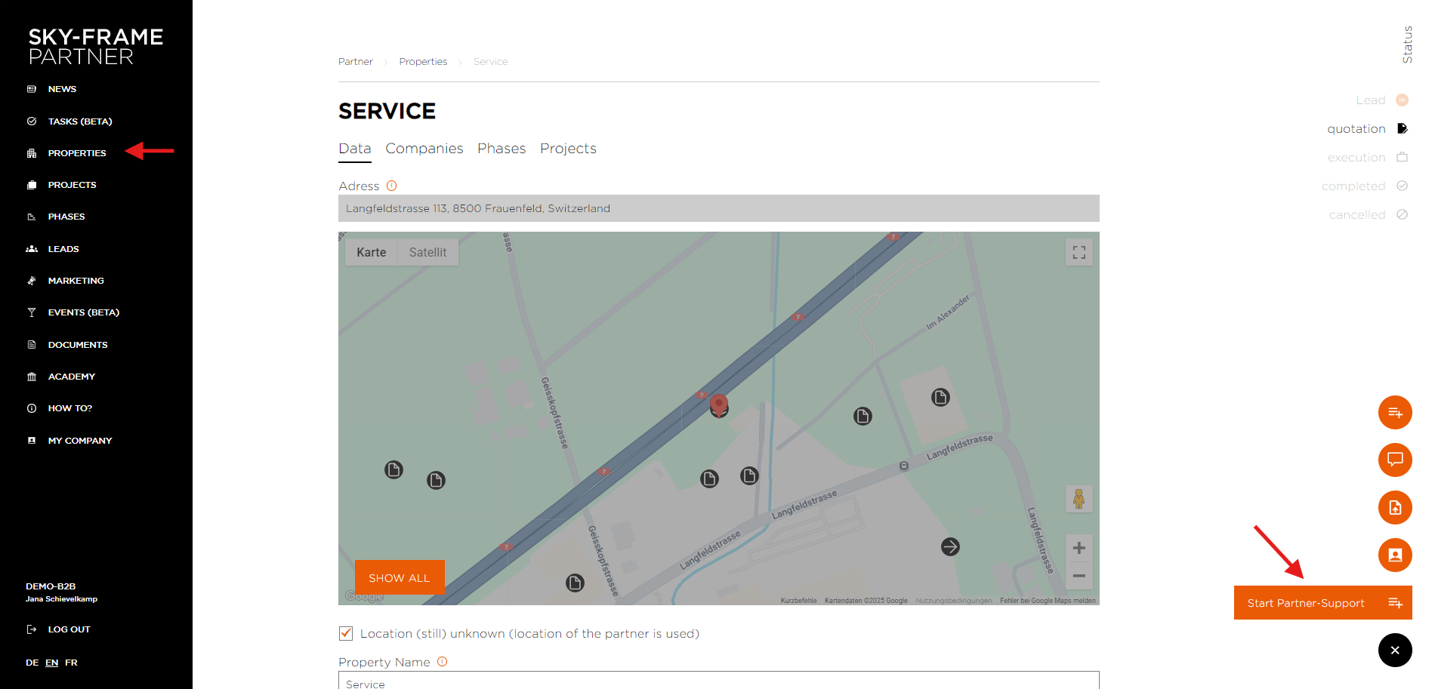Click the contact person floating button

(x=1395, y=555)
